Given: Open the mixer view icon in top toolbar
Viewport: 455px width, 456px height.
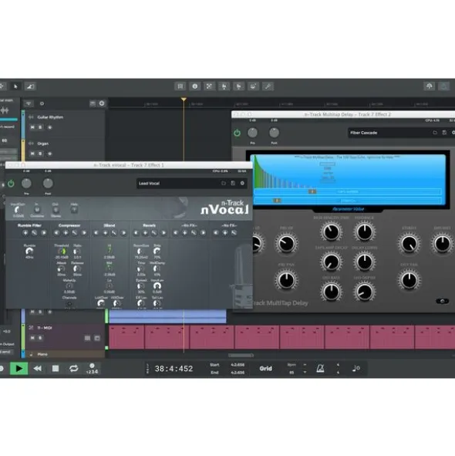Looking at the screenshot, I should [180, 86].
